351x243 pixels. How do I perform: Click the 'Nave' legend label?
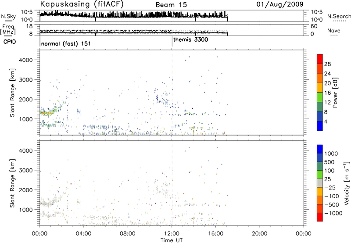tap(334, 31)
